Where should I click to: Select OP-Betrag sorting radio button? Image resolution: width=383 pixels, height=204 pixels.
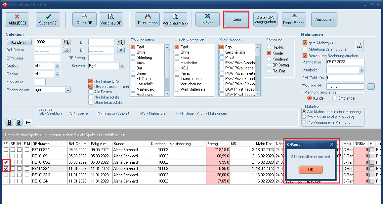(x=269, y=65)
